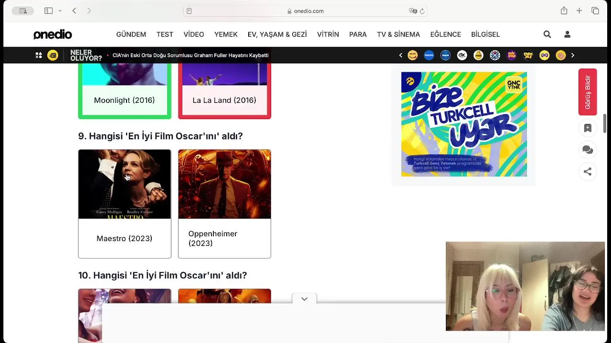
Task: Bookmark this quiz with the save icon
Action: pos(588,128)
